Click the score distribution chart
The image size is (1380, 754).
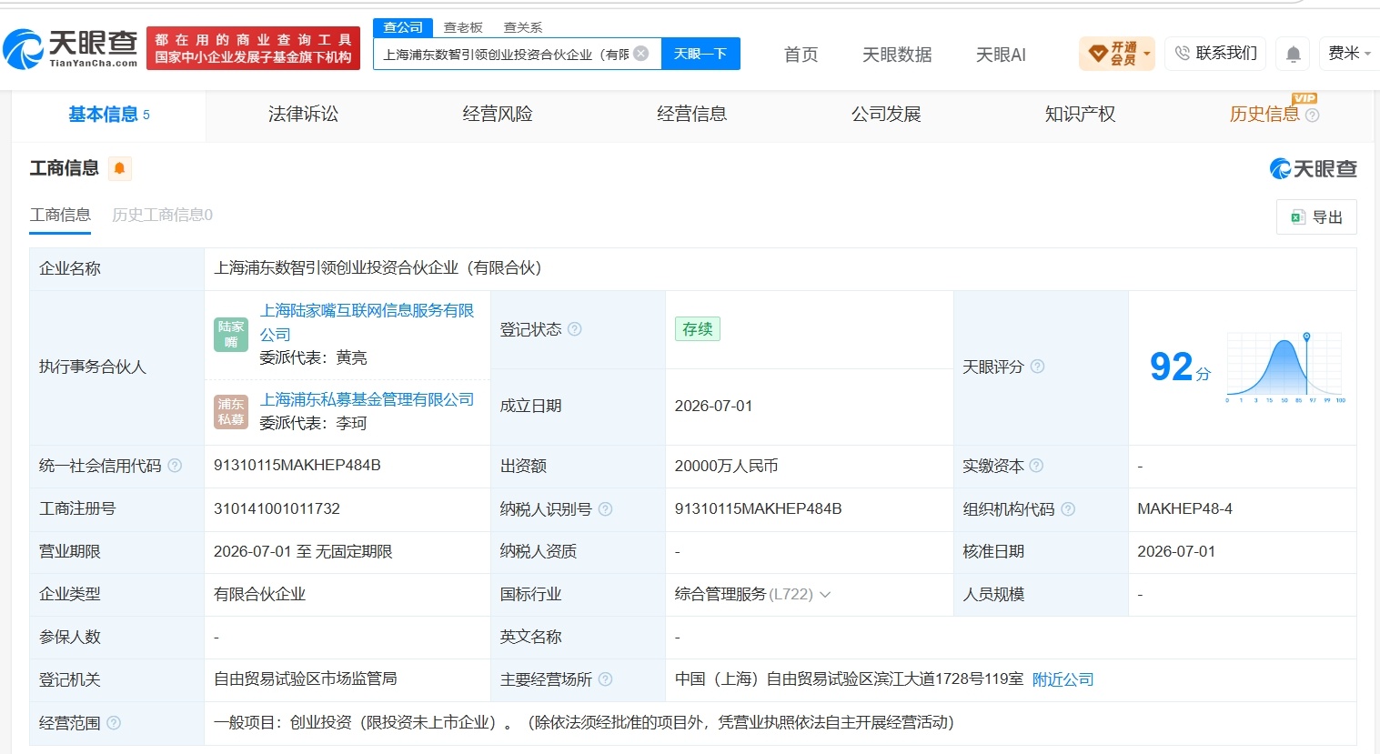(1284, 367)
